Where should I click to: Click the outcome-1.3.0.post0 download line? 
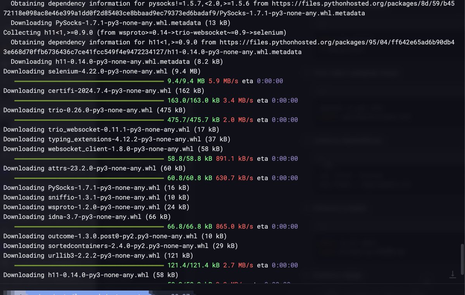(x=115, y=236)
